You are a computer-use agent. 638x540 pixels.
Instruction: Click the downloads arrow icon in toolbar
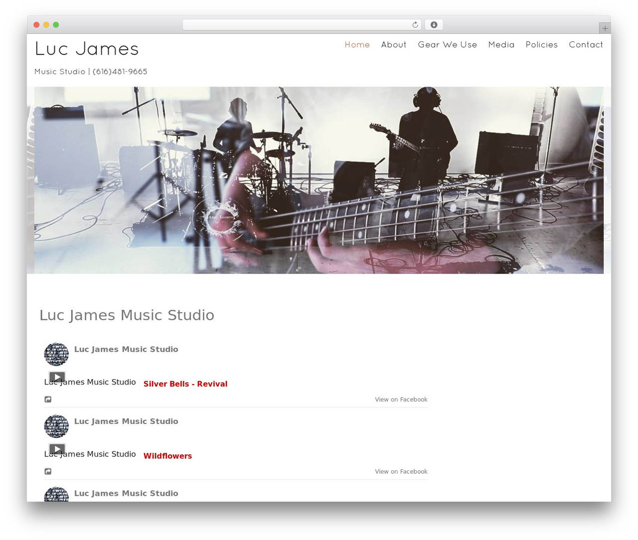click(434, 25)
